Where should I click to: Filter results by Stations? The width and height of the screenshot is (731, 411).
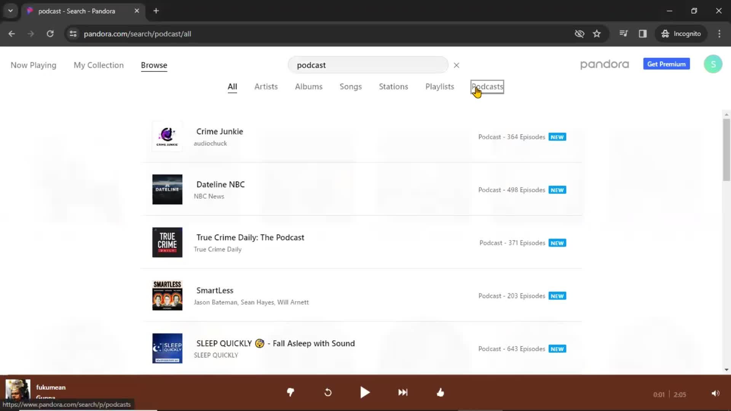click(x=393, y=87)
